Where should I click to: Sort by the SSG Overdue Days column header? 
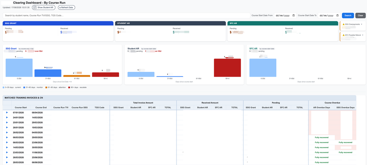pyautogui.click(x=345, y=108)
